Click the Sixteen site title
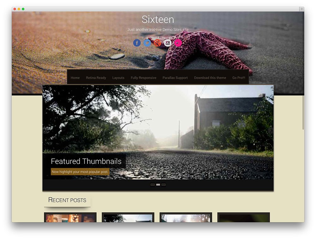Screen dimensions: 316x239 [x=158, y=20]
